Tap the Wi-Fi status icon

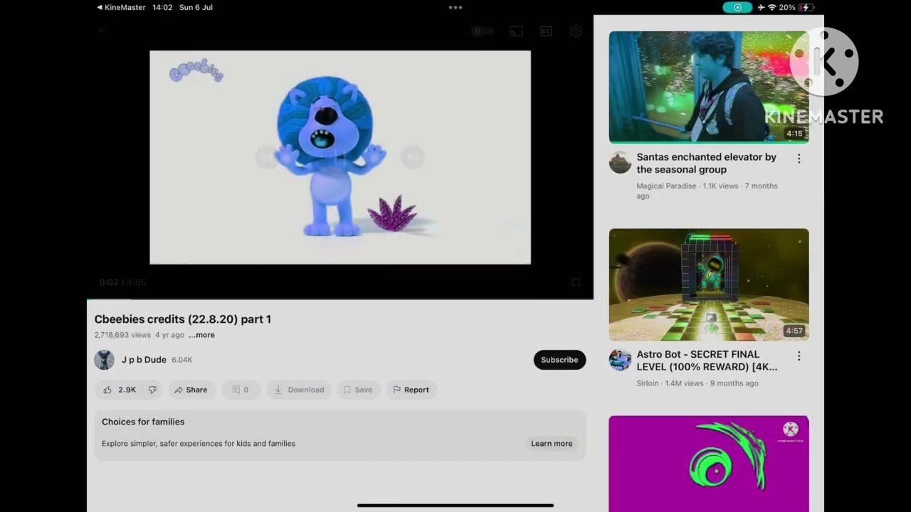772,7
